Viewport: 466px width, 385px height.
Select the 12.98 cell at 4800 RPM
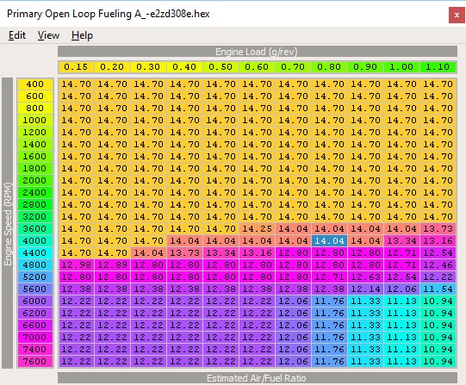pyautogui.click(x=76, y=265)
